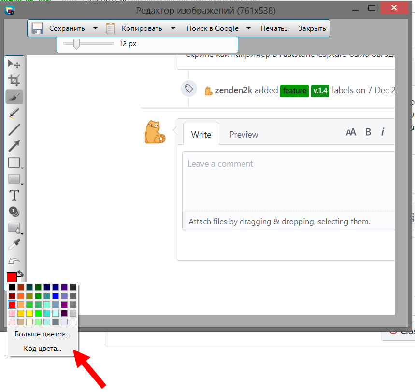Select the Blur tool

(x=14, y=228)
